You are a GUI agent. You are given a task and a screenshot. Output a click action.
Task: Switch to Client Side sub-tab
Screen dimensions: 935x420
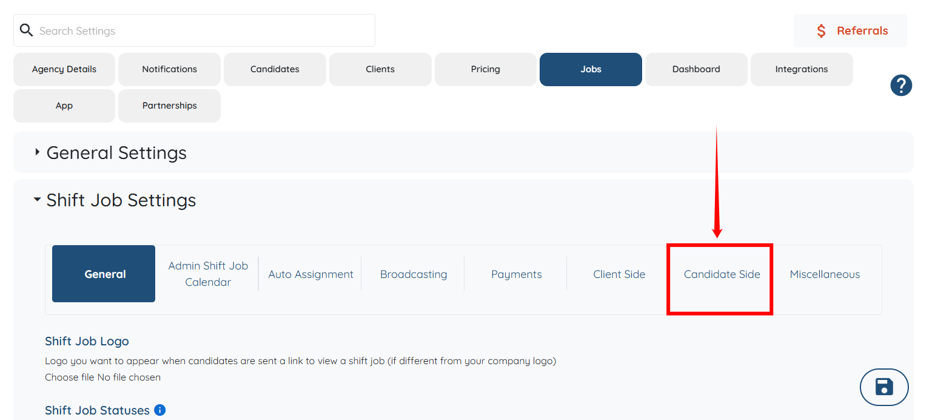(619, 274)
